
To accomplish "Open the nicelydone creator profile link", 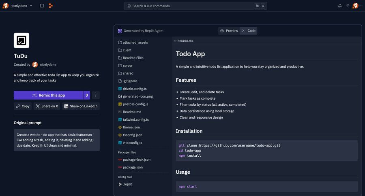I will [x=48, y=65].
